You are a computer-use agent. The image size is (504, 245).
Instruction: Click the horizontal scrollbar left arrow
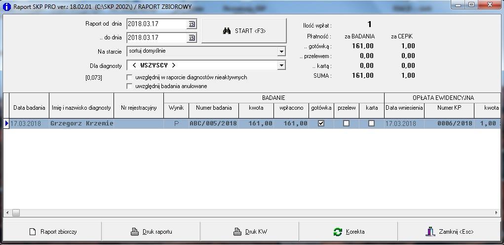pos(7,213)
